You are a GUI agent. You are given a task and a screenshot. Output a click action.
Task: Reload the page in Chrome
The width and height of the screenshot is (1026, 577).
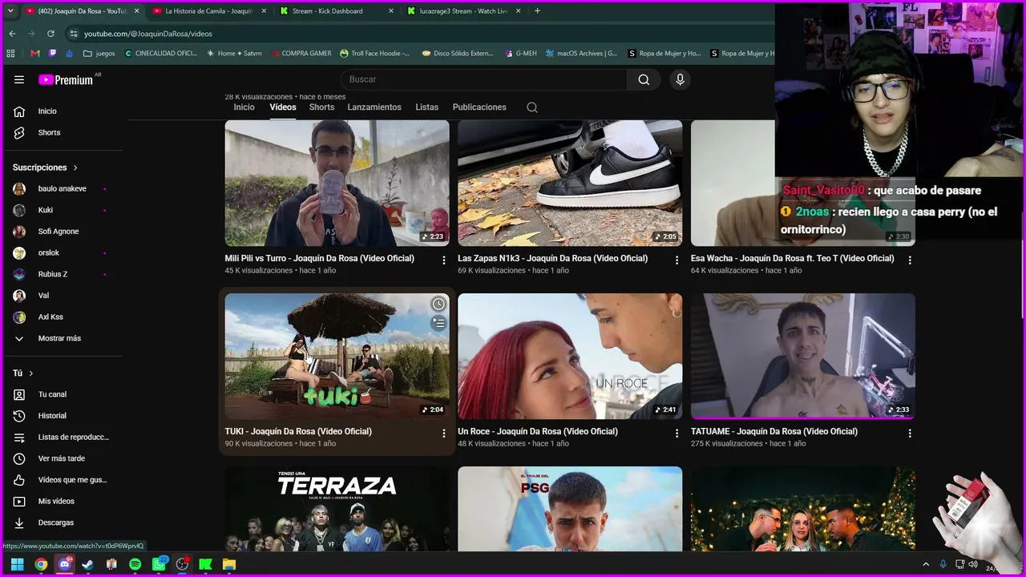[x=50, y=34]
